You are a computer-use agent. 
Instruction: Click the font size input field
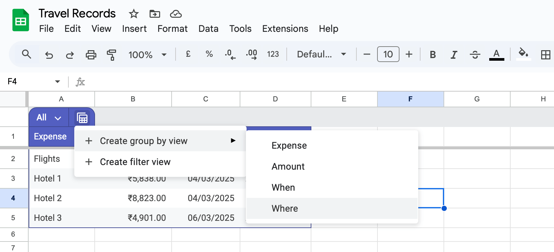pos(388,54)
